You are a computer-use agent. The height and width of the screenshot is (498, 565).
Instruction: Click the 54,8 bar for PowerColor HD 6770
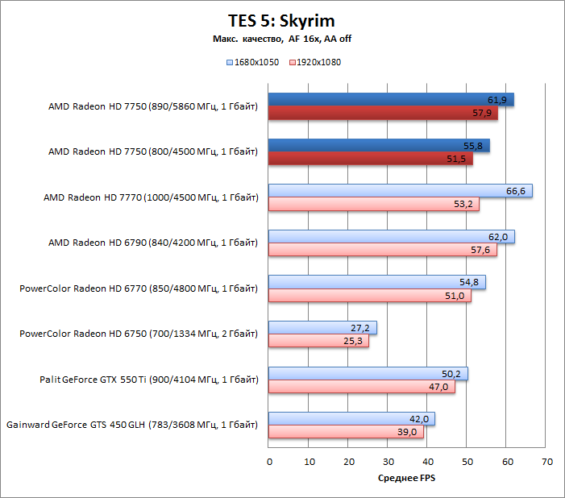coord(376,282)
